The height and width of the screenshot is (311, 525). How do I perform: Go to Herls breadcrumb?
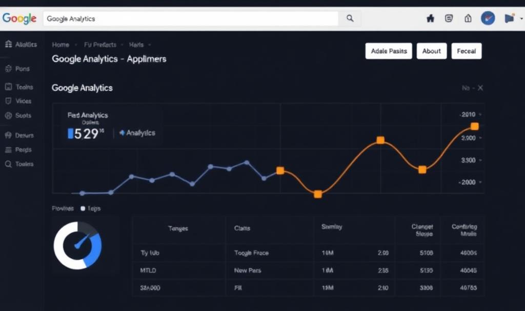136,45
